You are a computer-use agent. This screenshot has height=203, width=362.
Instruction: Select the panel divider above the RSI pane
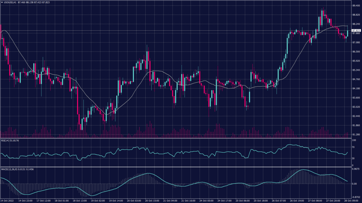click(x=177, y=137)
